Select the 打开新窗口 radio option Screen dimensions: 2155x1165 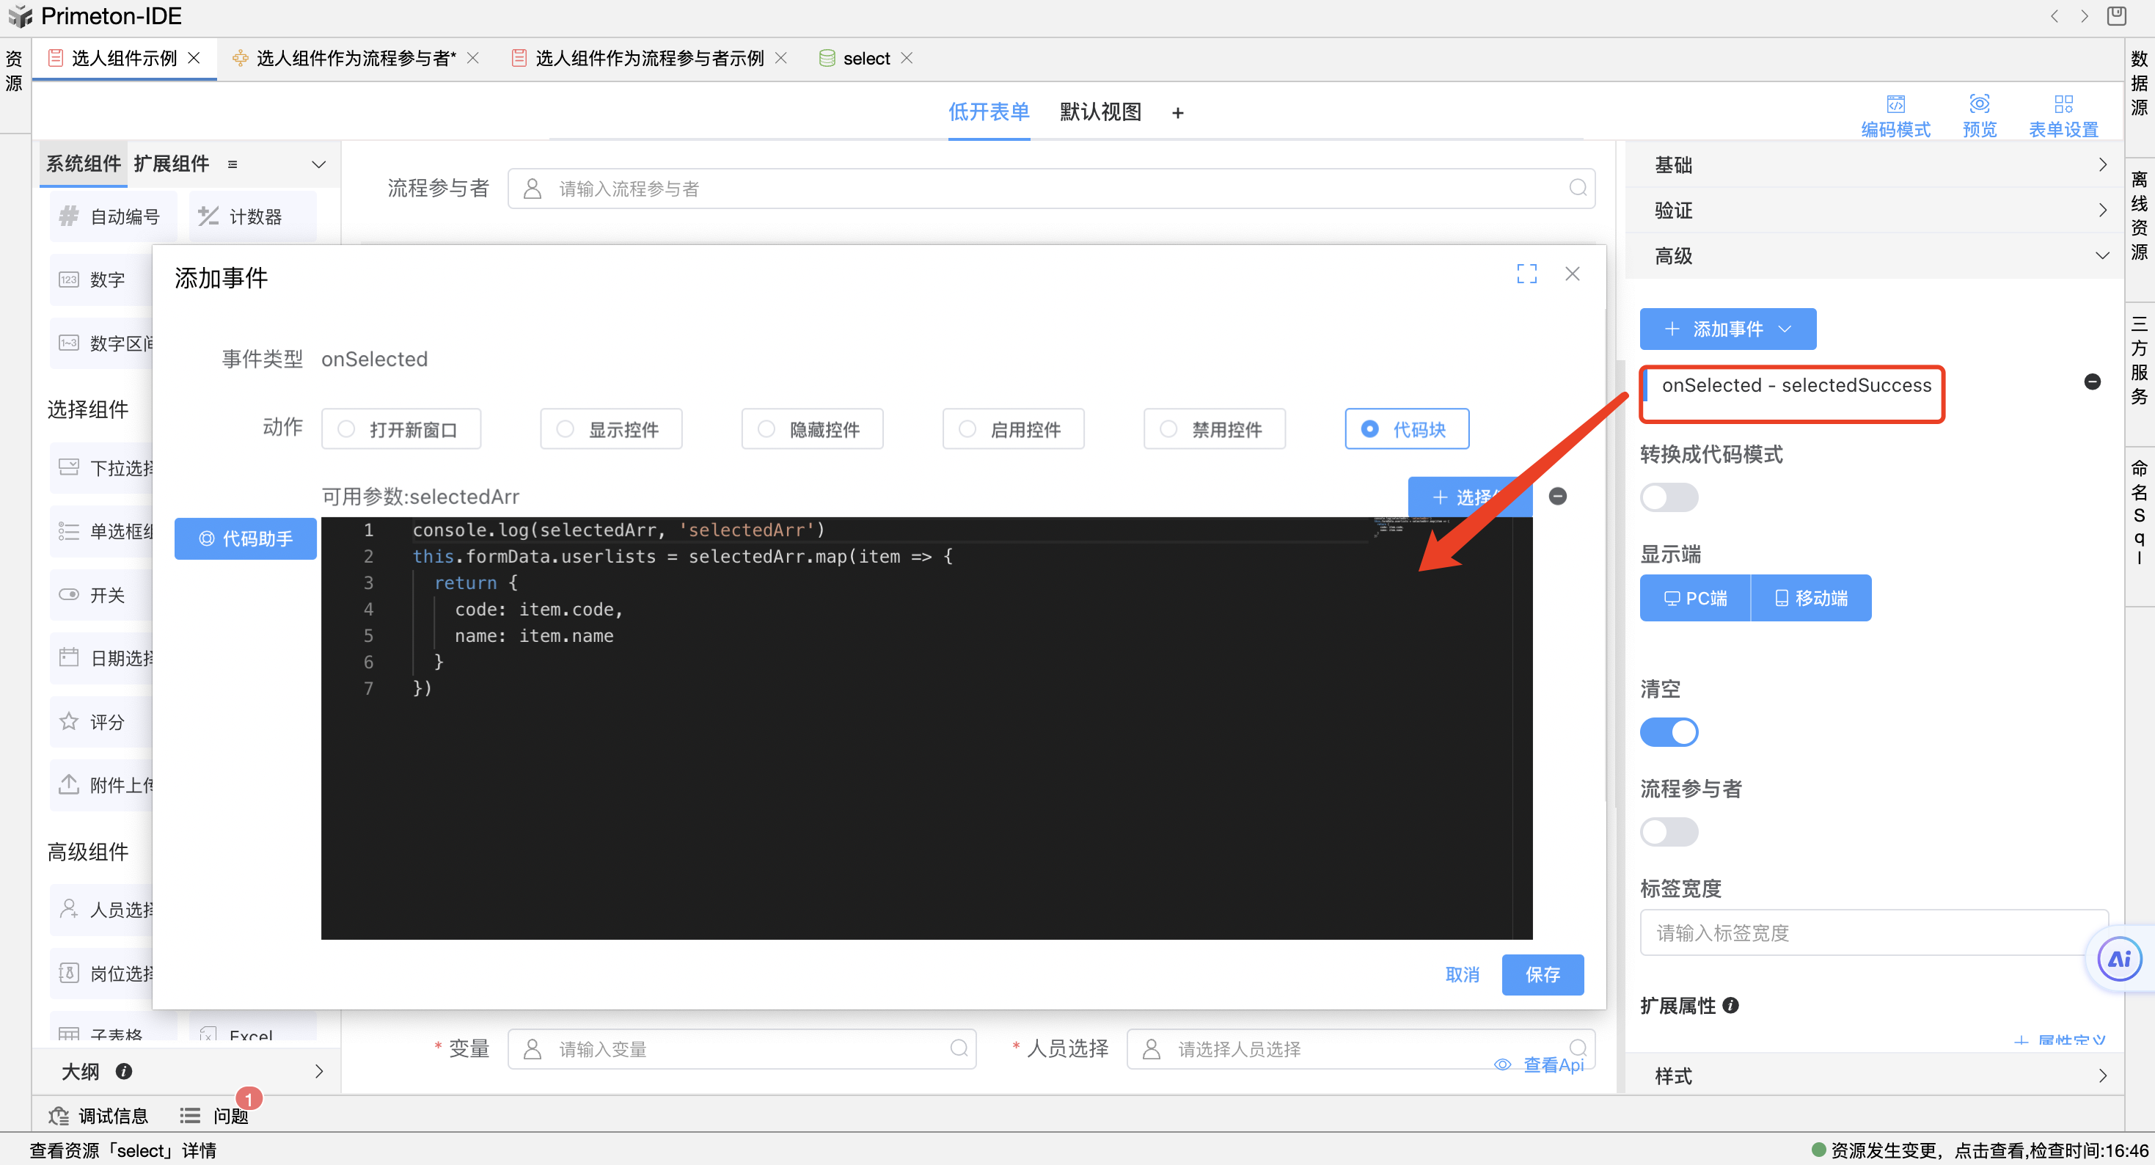[x=346, y=429]
